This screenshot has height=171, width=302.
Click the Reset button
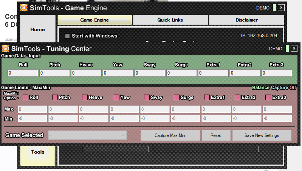pos(216,135)
